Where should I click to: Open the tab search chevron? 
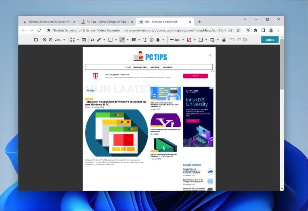(x=245, y=19)
